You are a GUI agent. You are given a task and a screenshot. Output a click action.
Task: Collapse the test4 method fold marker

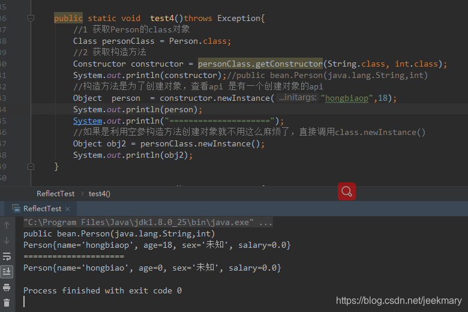31,18
